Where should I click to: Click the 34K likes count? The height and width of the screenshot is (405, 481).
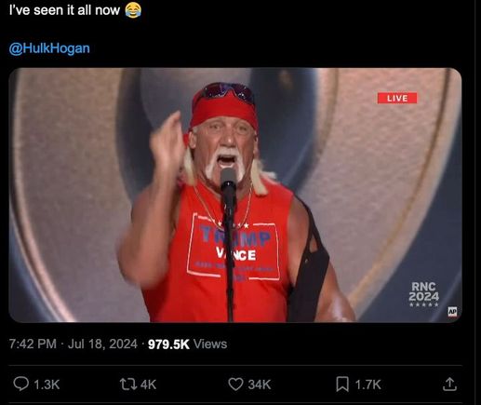point(260,385)
